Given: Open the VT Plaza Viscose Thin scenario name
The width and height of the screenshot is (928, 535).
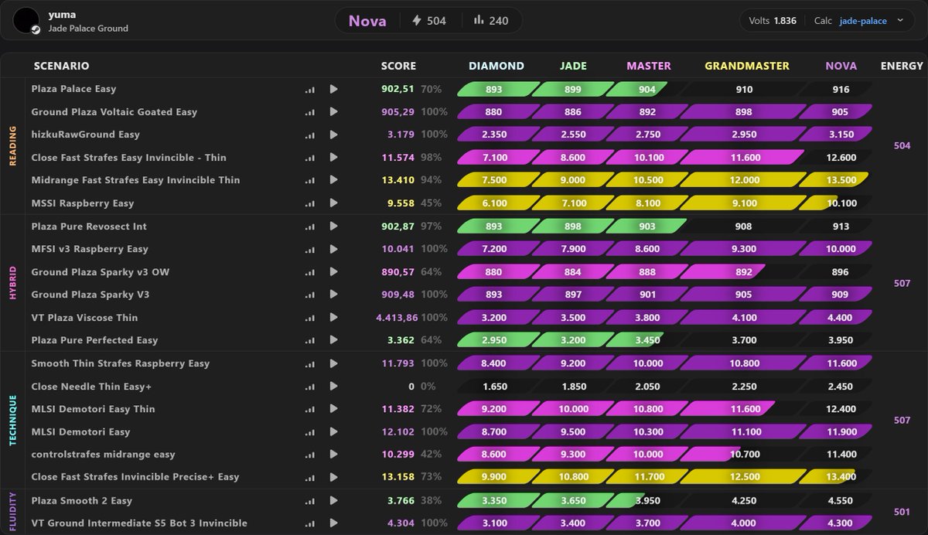Looking at the screenshot, I should pyautogui.click(x=84, y=318).
